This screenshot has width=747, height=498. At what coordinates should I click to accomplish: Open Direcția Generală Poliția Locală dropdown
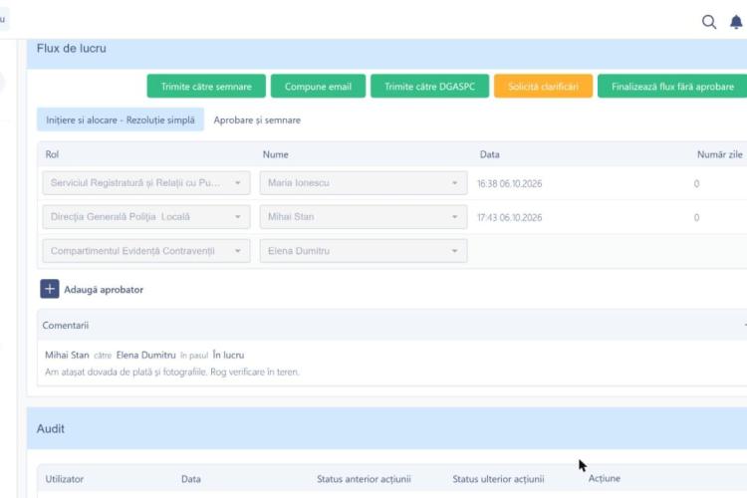[146, 217]
